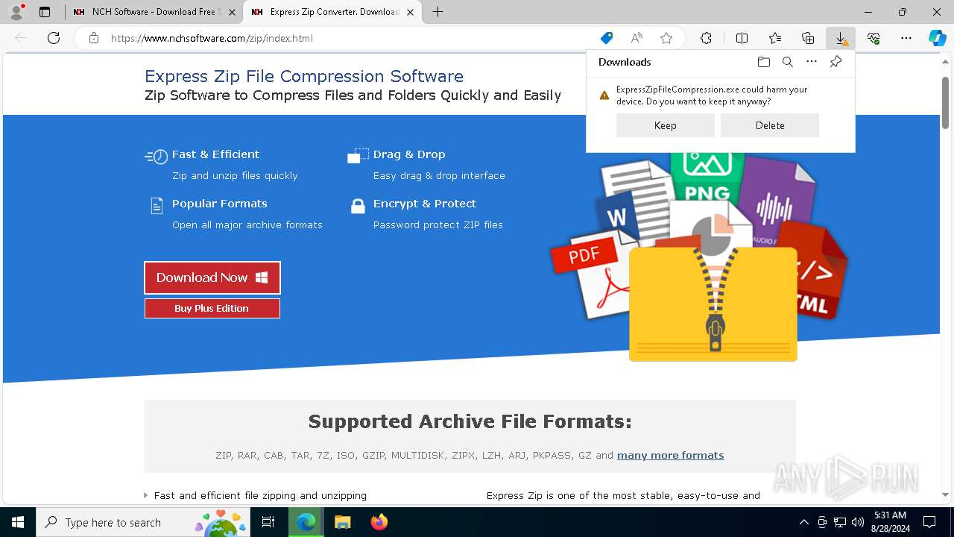Close the NCH Software tab

pos(232,12)
